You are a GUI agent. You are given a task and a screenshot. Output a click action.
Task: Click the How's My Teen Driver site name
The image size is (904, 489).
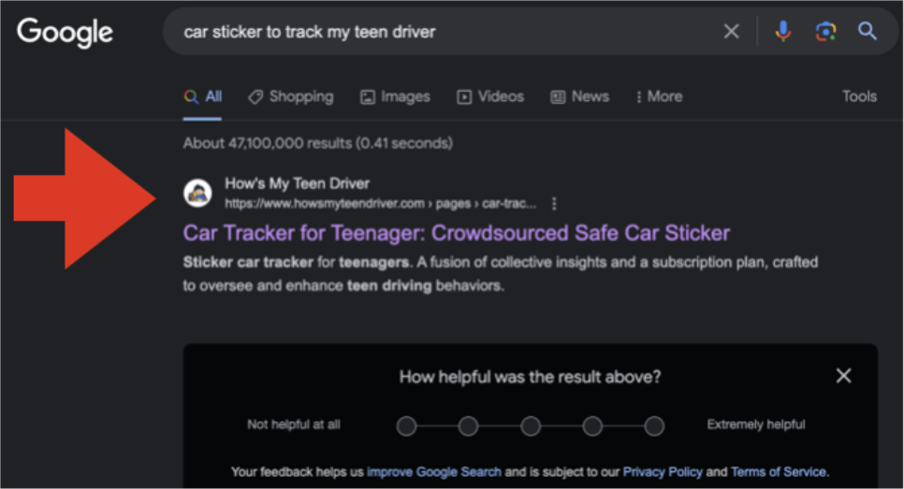pos(297,184)
